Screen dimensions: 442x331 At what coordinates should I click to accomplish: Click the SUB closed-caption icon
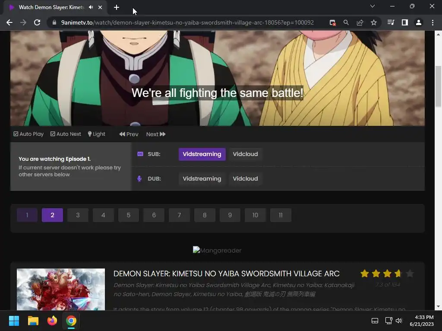coord(140,154)
